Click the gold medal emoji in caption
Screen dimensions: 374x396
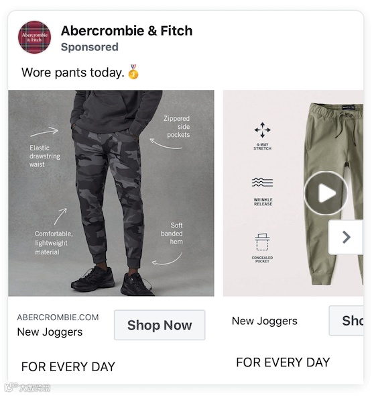pyautogui.click(x=133, y=72)
